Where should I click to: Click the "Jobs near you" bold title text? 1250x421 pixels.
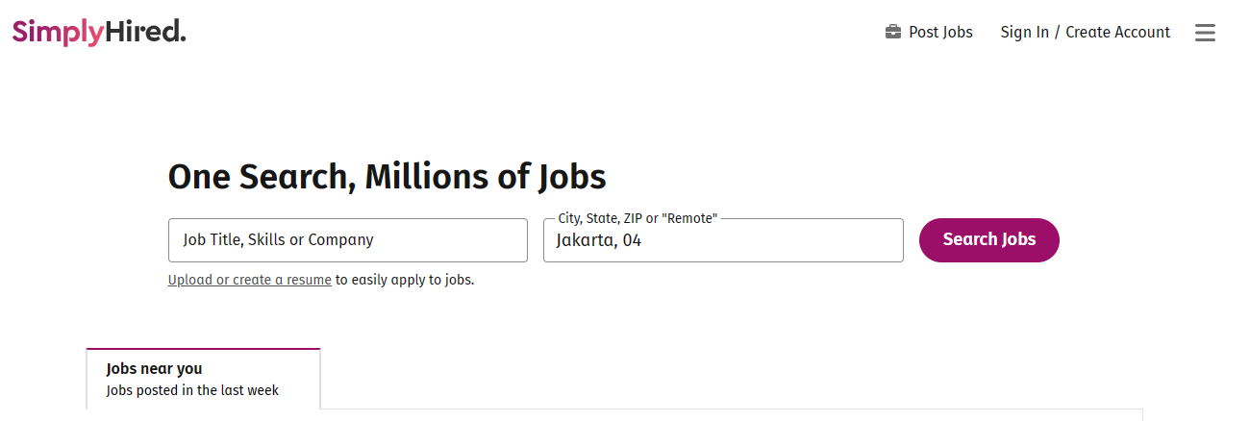pyautogui.click(x=154, y=369)
